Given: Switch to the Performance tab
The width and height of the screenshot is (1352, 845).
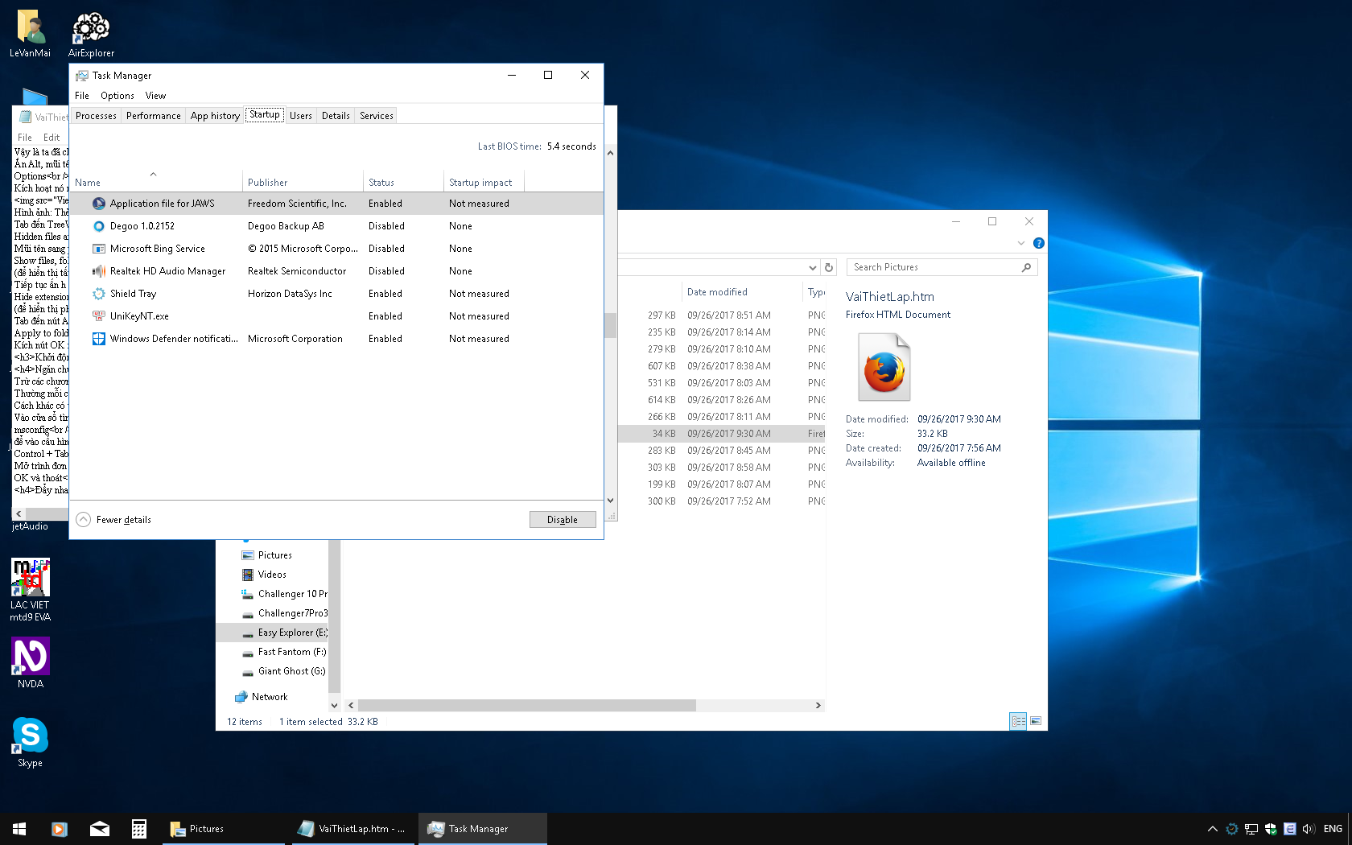Looking at the screenshot, I should pyautogui.click(x=153, y=116).
